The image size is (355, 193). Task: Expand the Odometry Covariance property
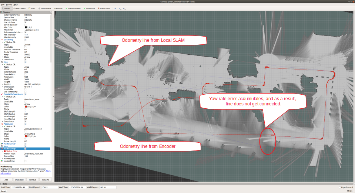(2, 60)
